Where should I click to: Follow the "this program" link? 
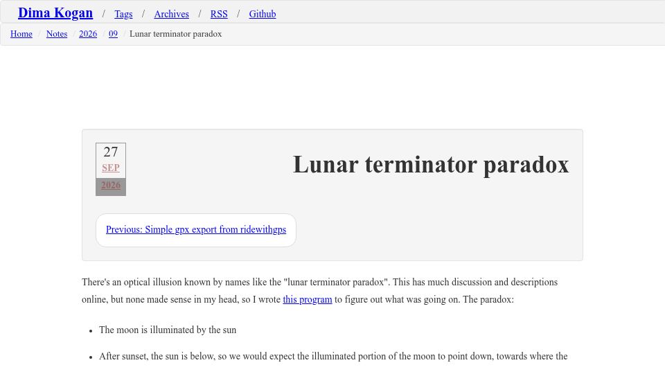(308, 299)
